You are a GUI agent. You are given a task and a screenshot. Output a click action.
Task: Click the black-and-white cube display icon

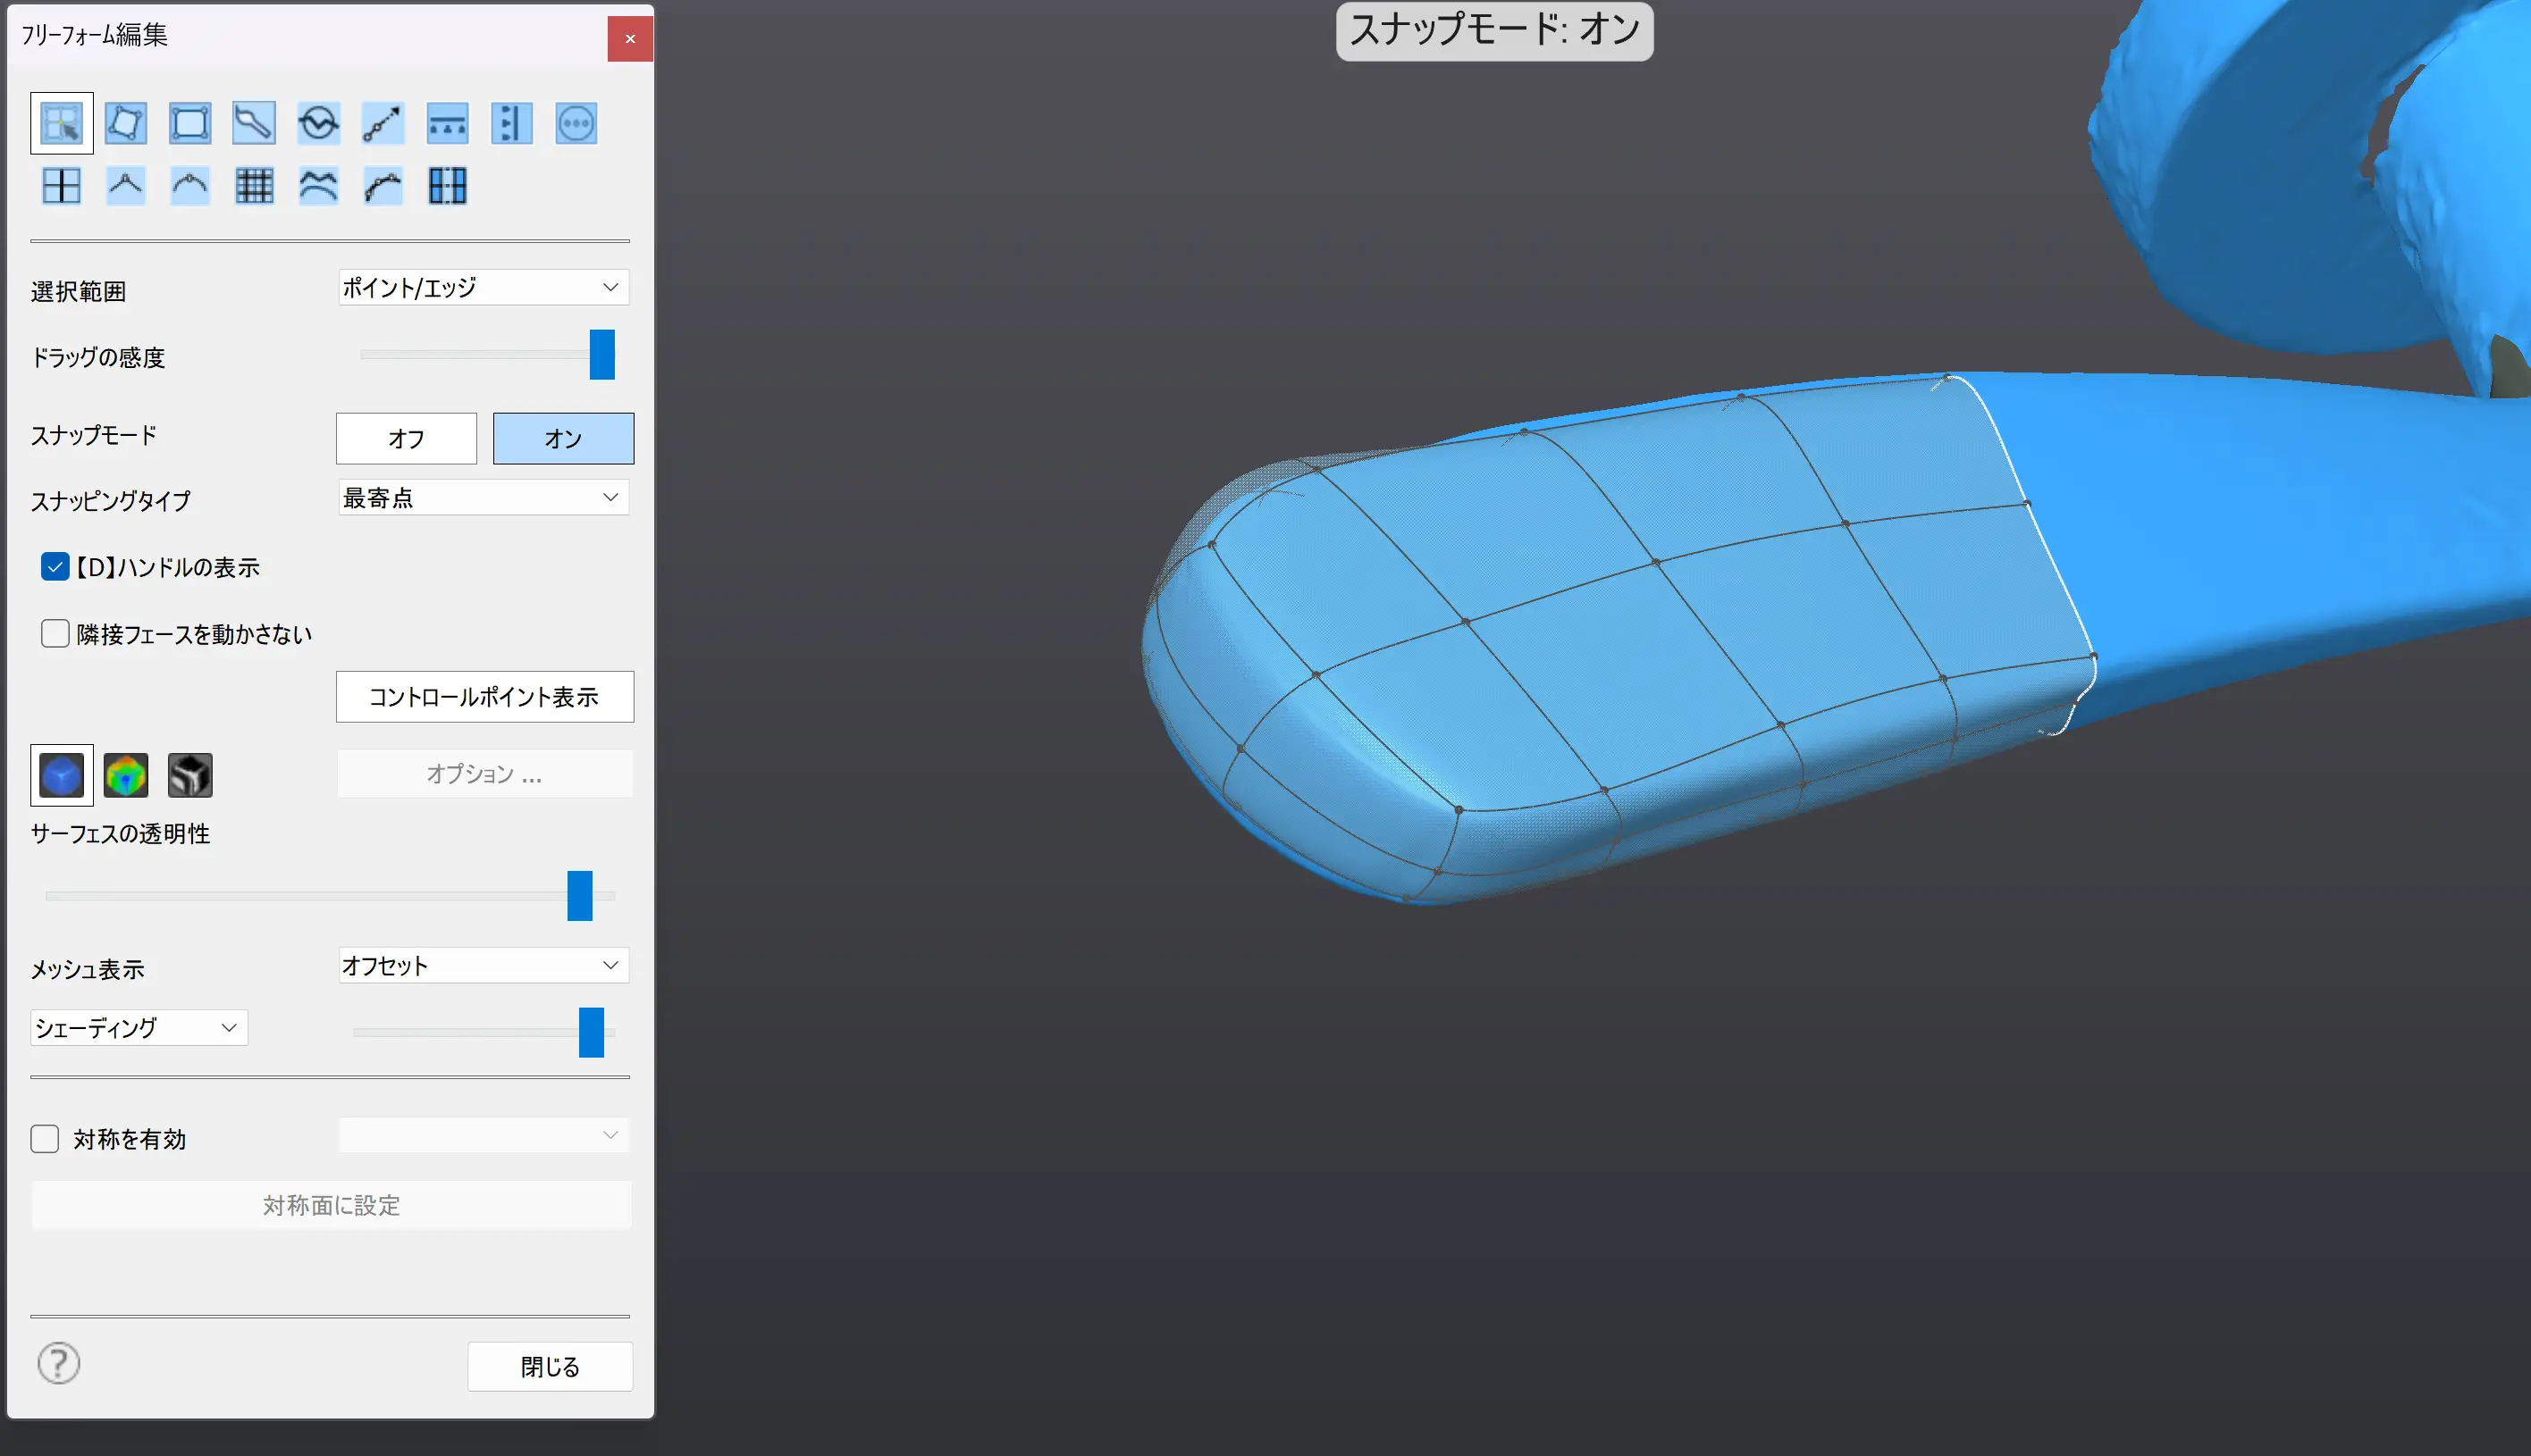(190, 775)
